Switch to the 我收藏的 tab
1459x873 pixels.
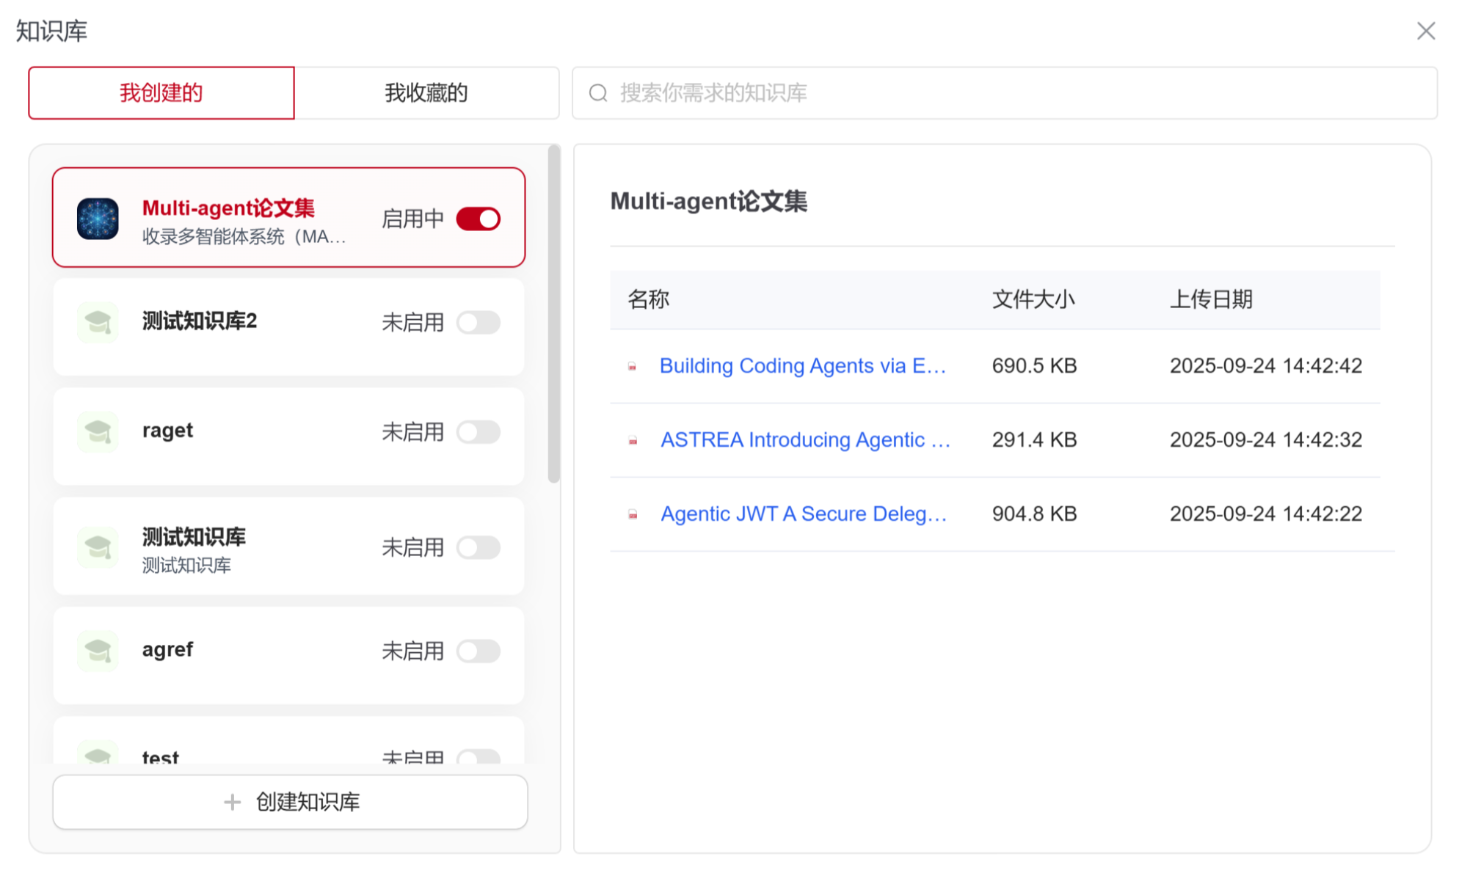[426, 93]
